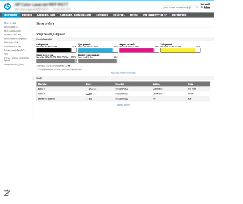The height and width of the screenshot is (204, 243).
Task: Click the Ladica 2 tray status icon
Action: click(87, 94)
